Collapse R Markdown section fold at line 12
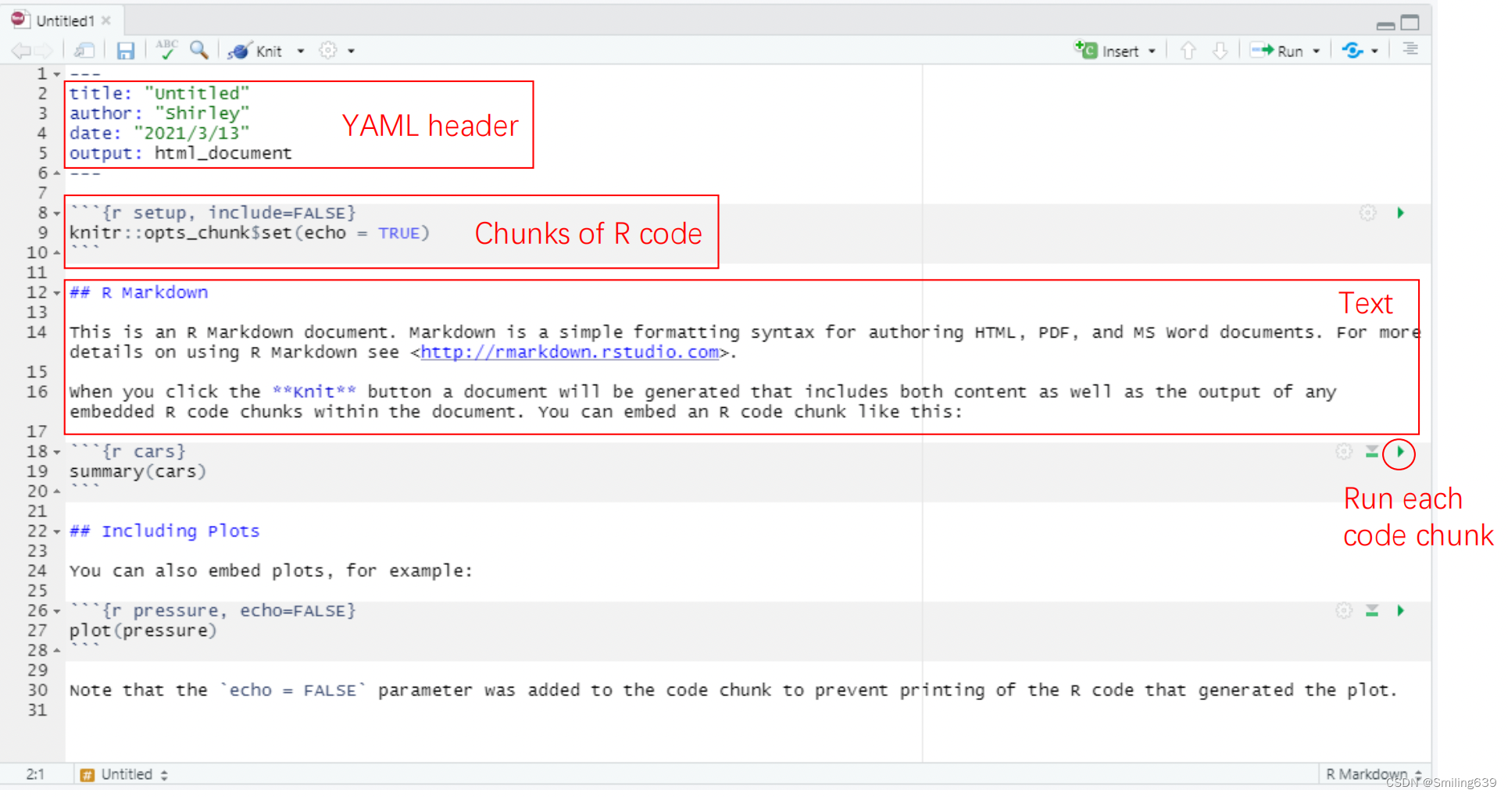The image size is (1508, 797). (x=57, y=293)
